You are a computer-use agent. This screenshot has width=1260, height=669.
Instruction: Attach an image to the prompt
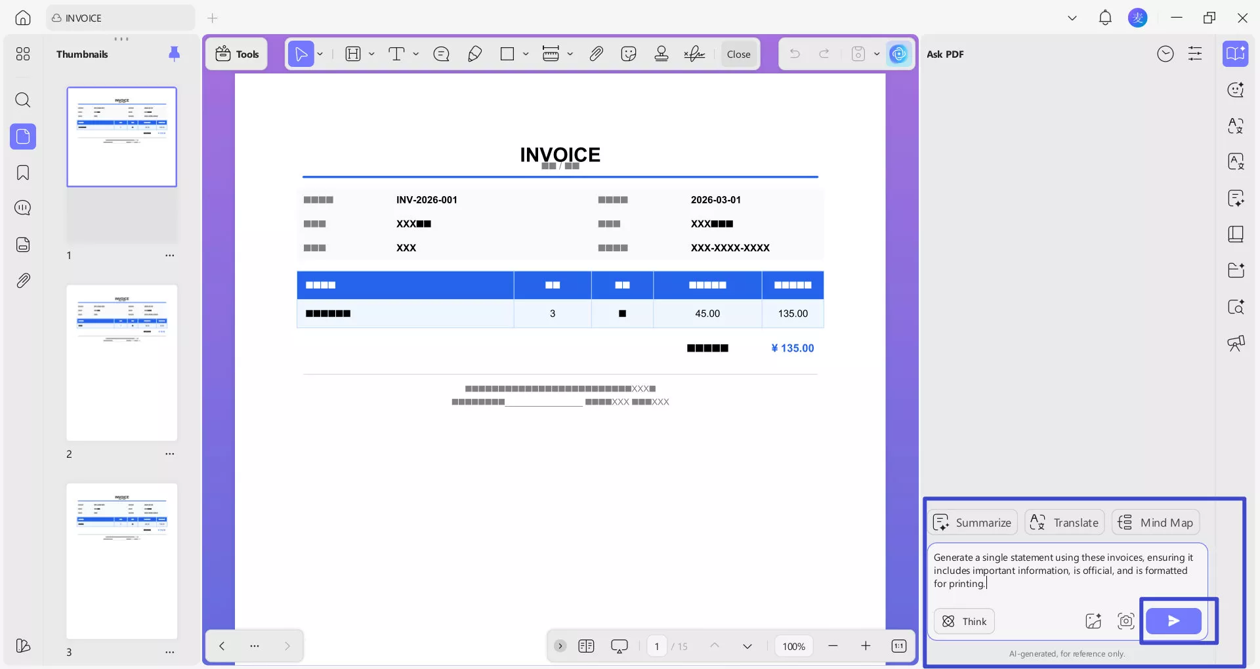[1093, 621]
